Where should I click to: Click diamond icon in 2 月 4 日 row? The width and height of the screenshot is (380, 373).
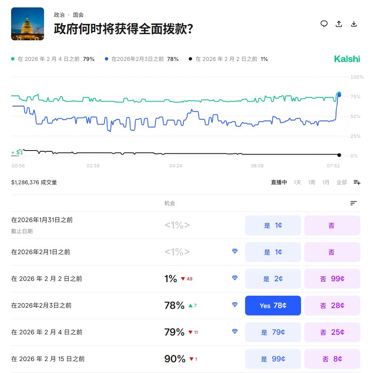pyautogui.click(x=235, y=331)
